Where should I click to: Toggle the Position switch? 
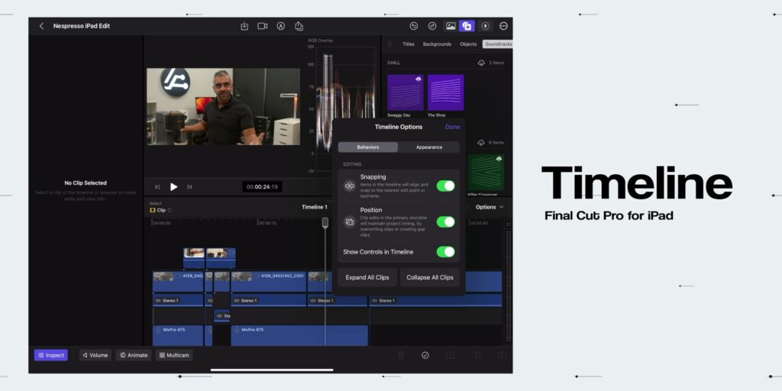tap(445, 222)
